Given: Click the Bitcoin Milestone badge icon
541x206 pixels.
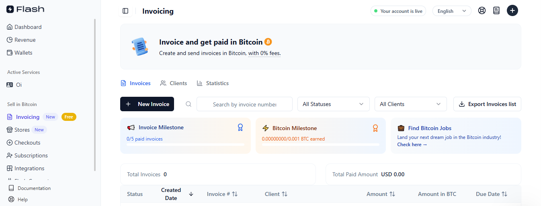Looking at the screenshot, I should click(x=375, y=128).
